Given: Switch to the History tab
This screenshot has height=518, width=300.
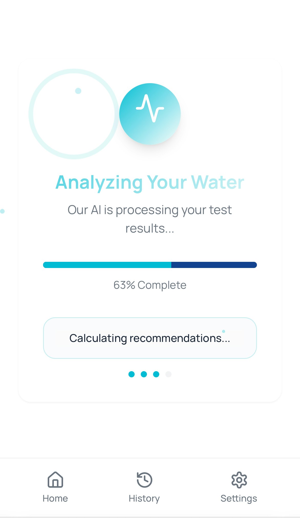Looking at the screenshot, I should 144,488.
